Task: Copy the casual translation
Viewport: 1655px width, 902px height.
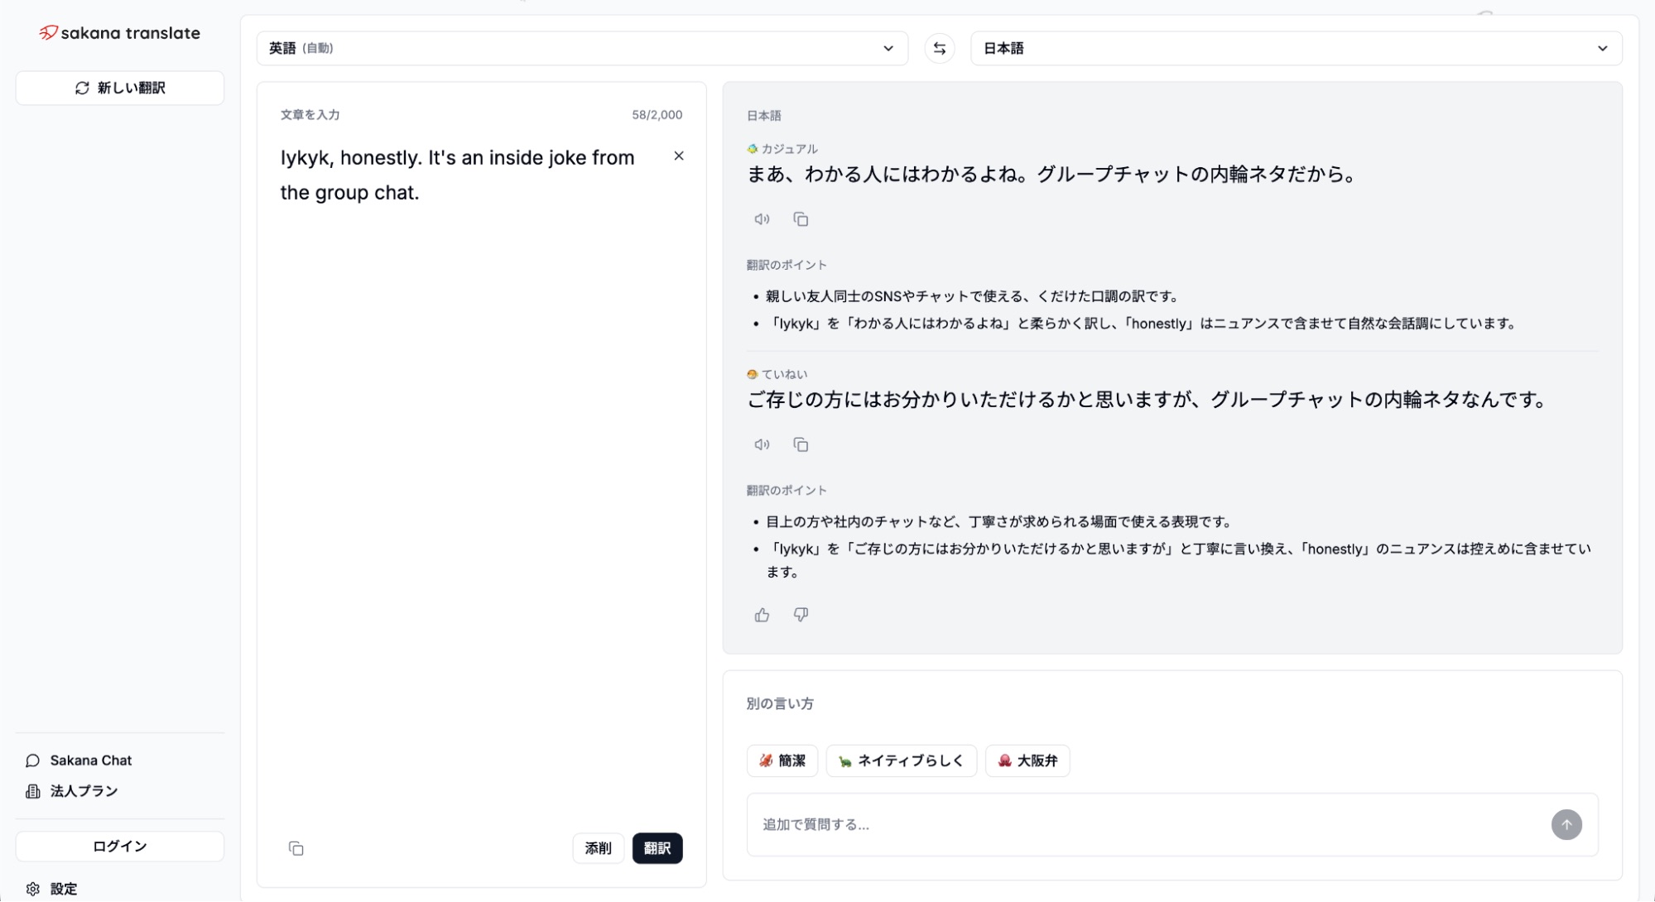Action: click(x=801, y=219)
